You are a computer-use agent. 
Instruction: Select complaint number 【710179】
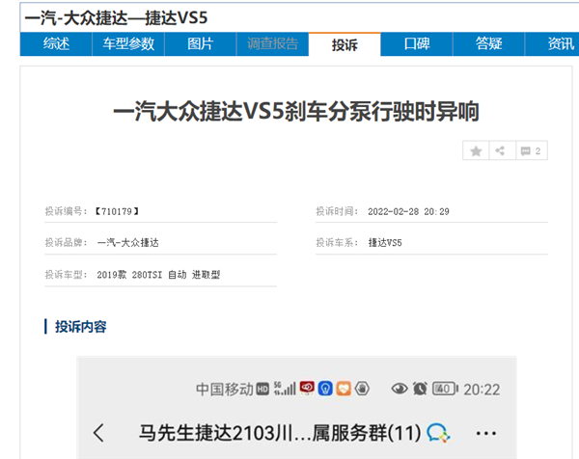coord(117,211)
